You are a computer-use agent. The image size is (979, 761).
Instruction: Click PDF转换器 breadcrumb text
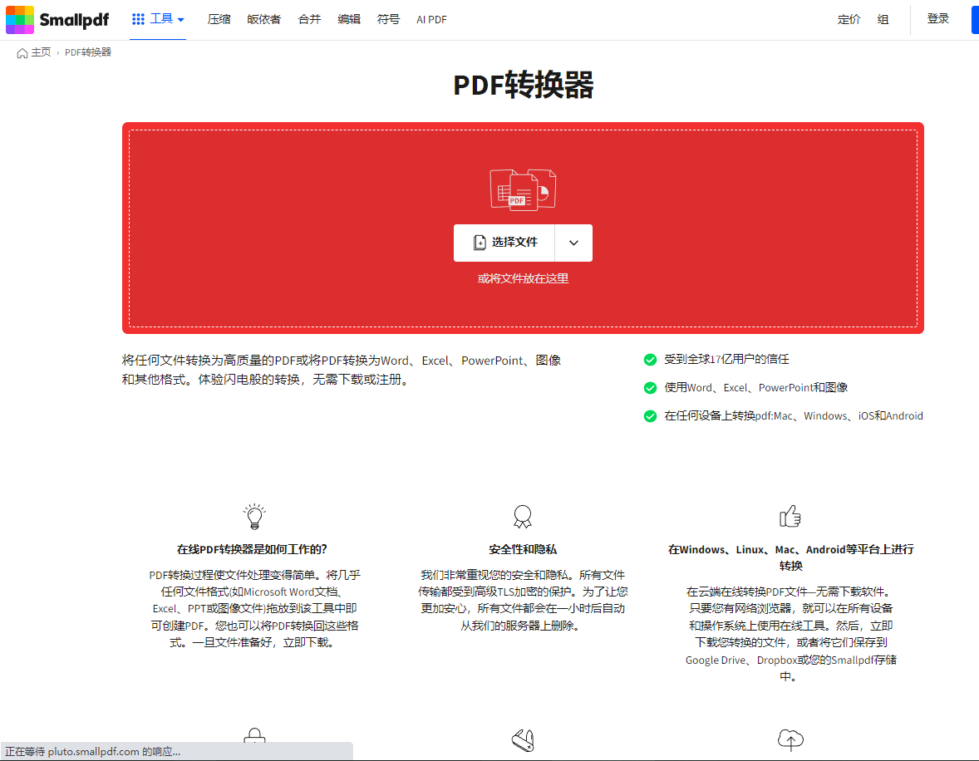point(88,52)
